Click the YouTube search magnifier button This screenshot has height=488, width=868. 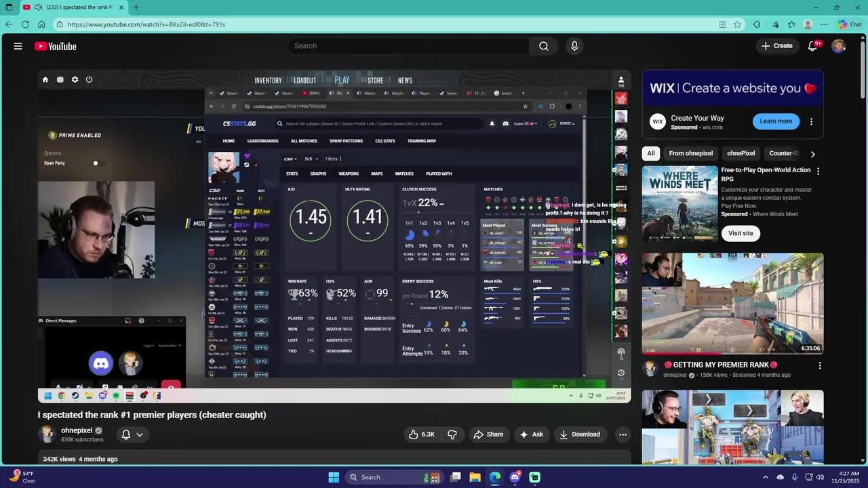click(544, 46)
